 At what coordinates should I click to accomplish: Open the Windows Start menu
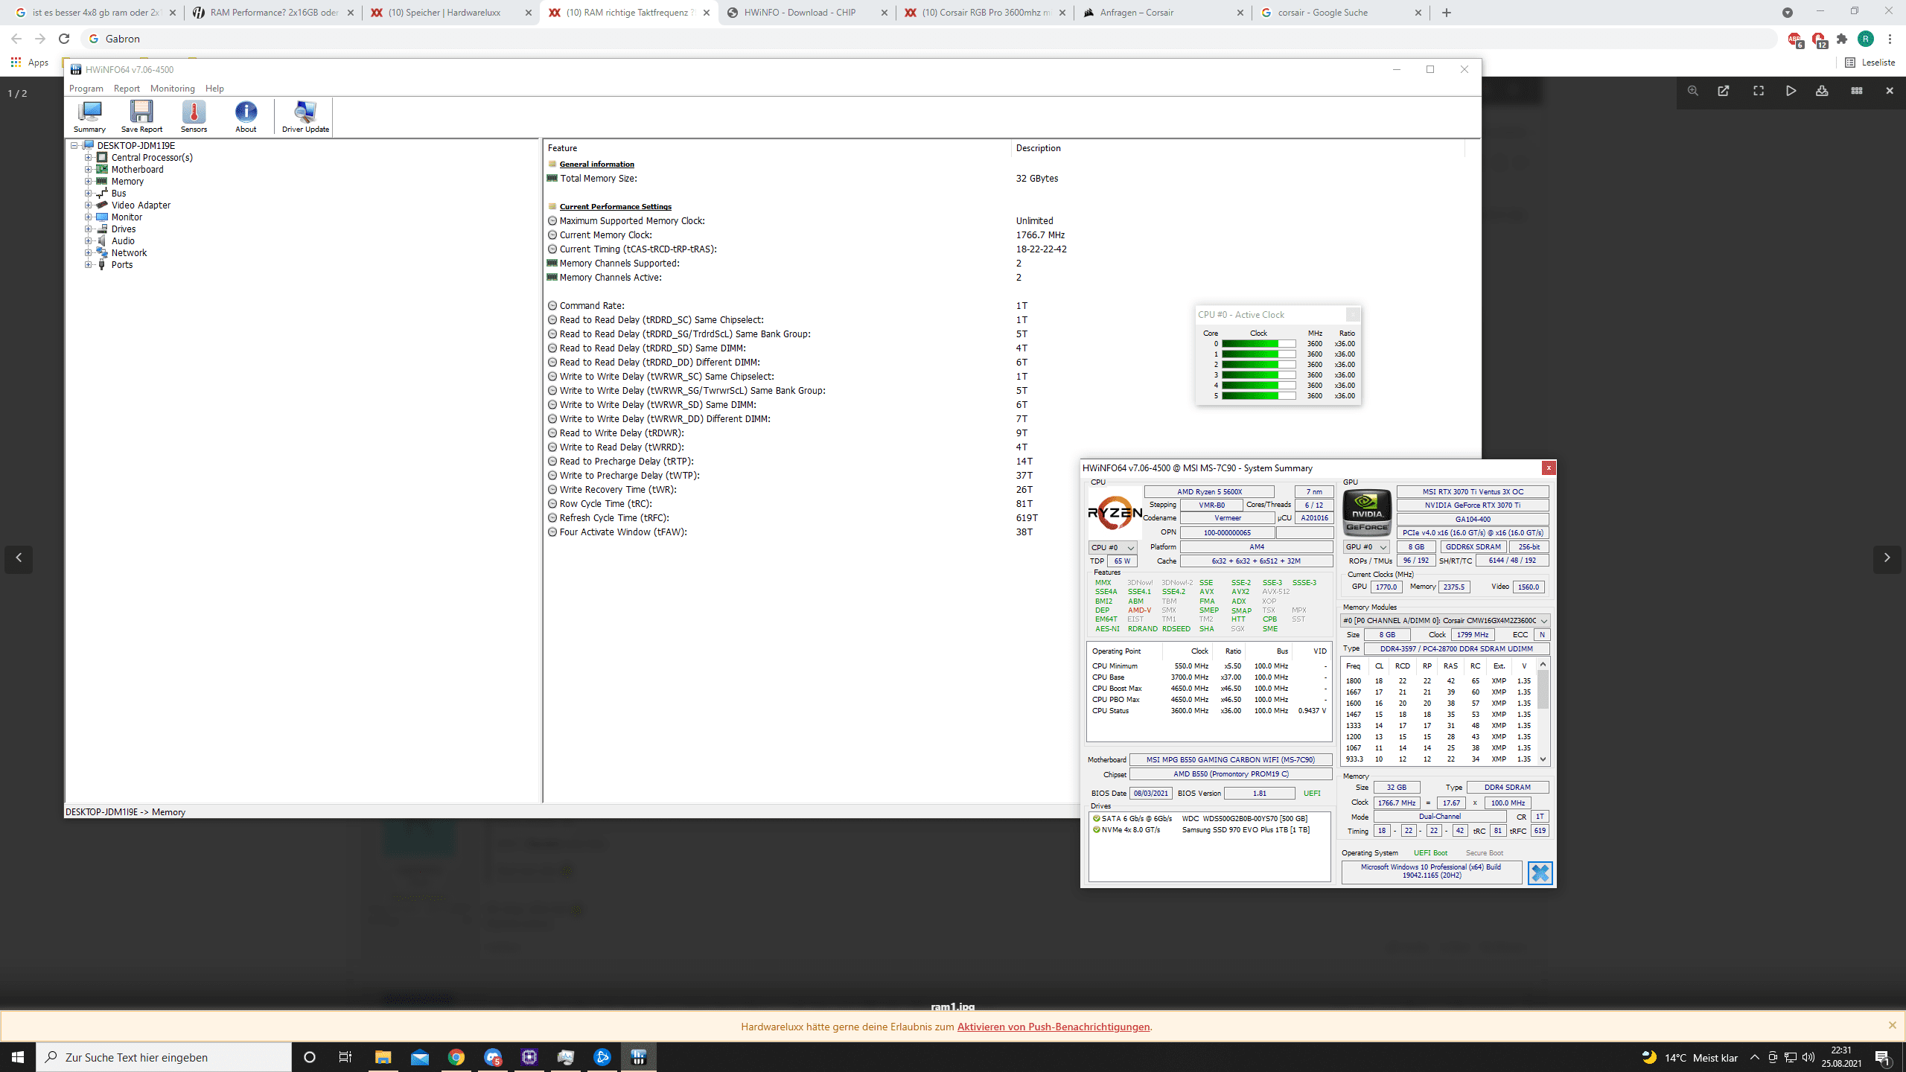18,1057
